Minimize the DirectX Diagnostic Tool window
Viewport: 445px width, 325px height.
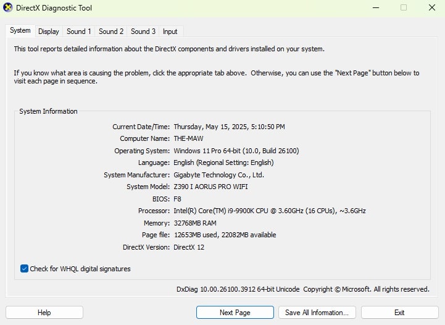pyautogui.click(x=376, y=7)
